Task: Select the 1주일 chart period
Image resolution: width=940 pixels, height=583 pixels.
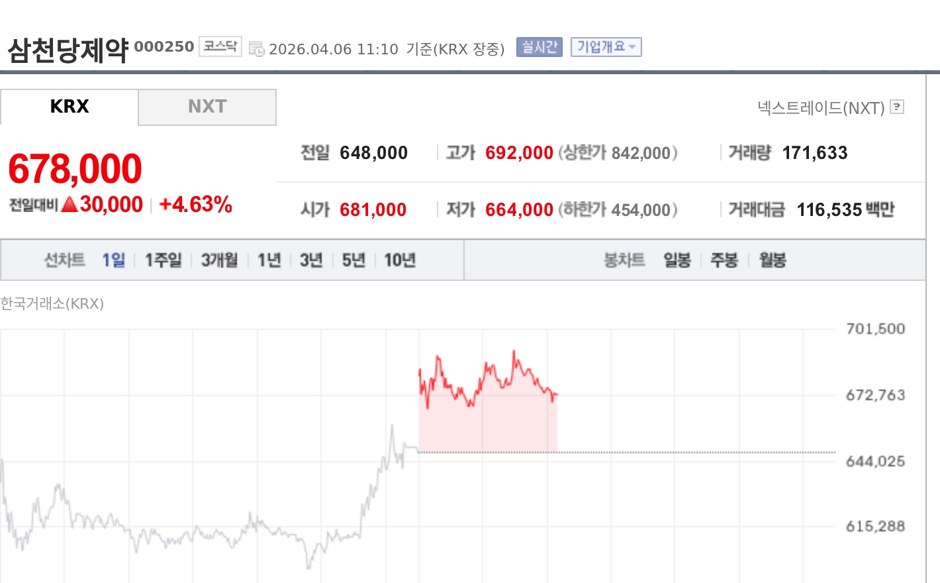Action: [x=163, y=260]
